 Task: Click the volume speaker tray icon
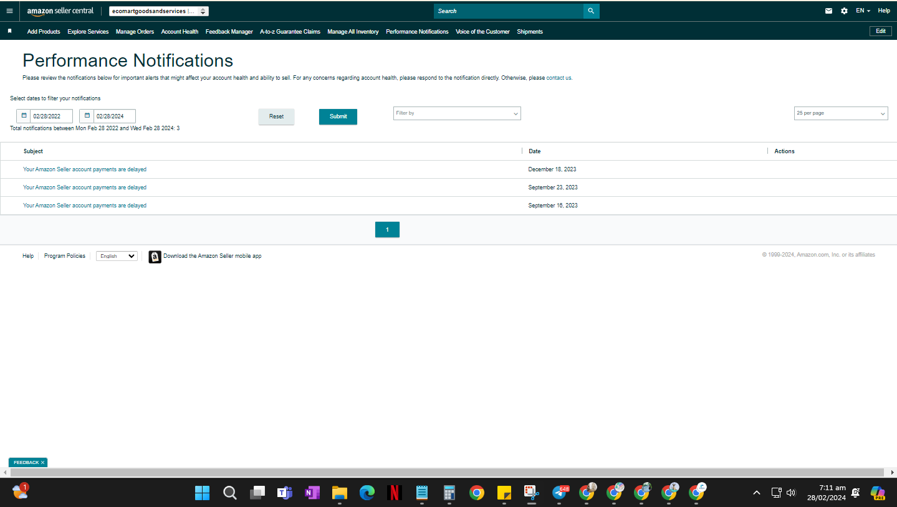coord(792,493)
